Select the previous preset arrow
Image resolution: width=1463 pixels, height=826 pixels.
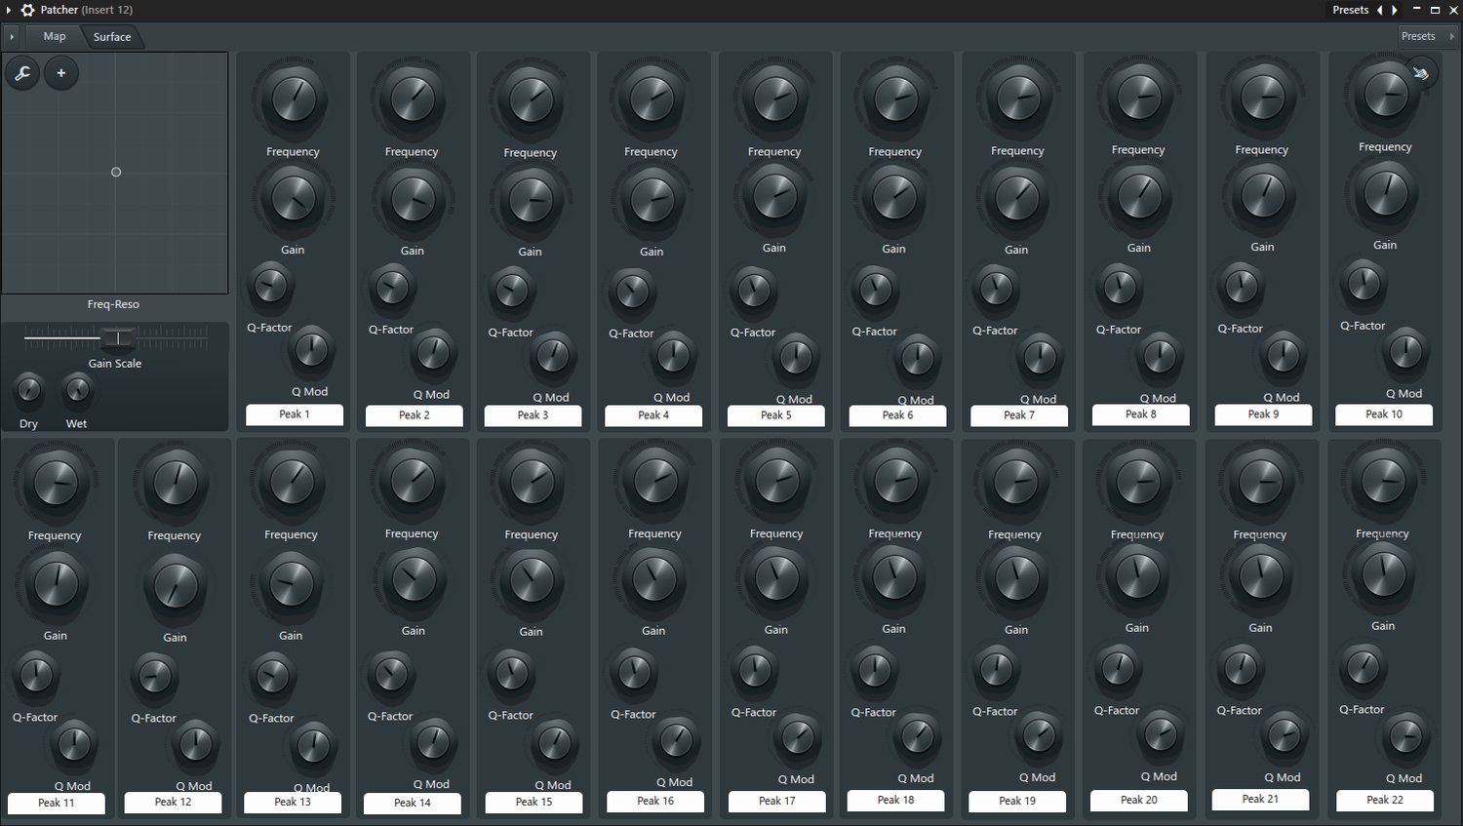tap(1379, 10)
